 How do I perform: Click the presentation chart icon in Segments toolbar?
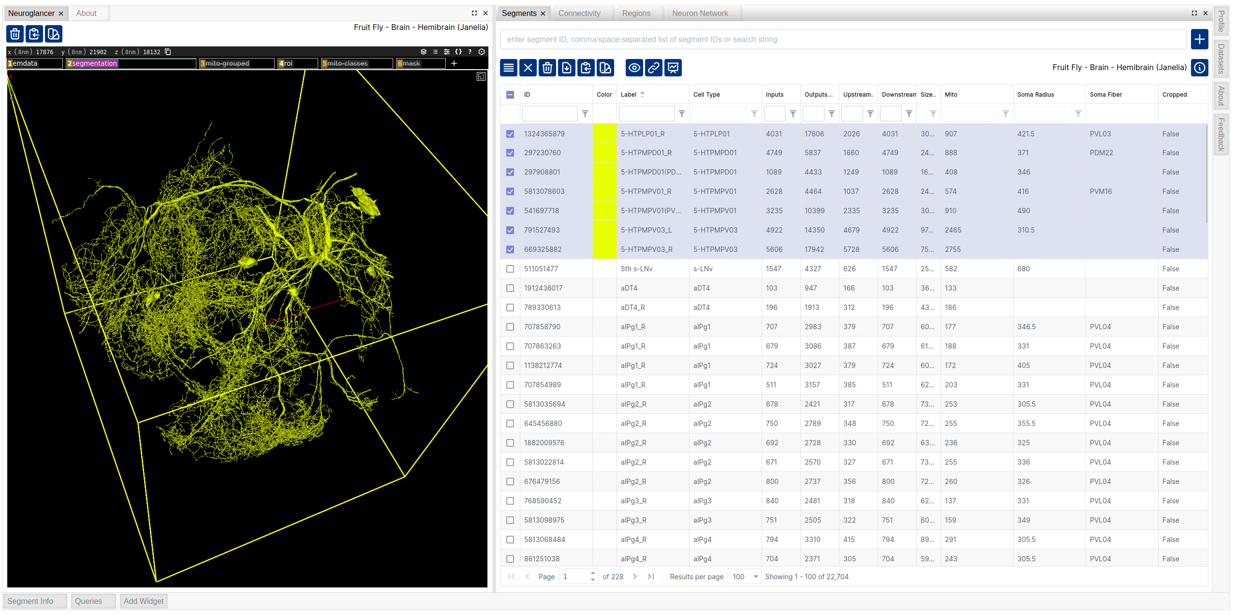coord(673,68)
